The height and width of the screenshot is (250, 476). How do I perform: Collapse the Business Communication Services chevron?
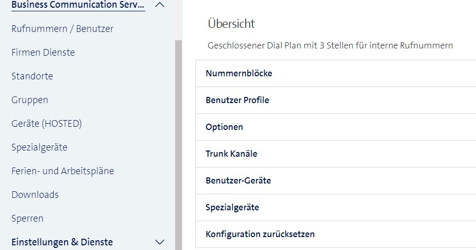click(160, 5)
